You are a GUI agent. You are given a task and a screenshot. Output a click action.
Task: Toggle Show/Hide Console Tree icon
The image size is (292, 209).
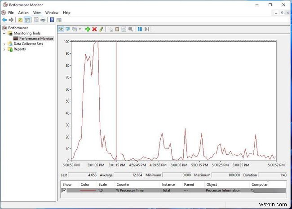(27, 20)
